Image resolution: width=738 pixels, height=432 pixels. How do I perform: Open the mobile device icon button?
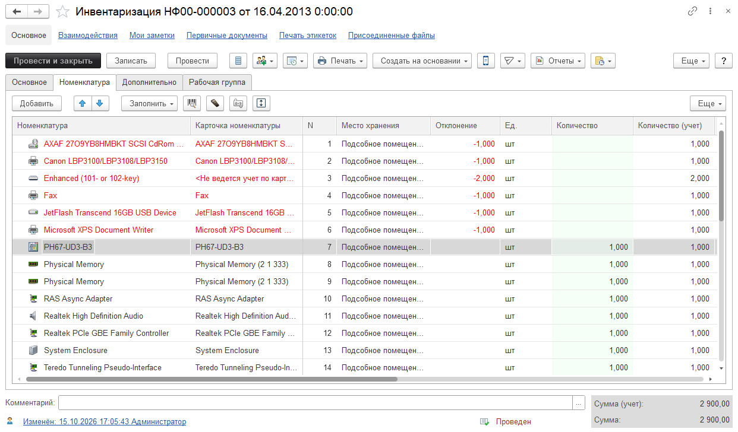[x=486, y=61]
